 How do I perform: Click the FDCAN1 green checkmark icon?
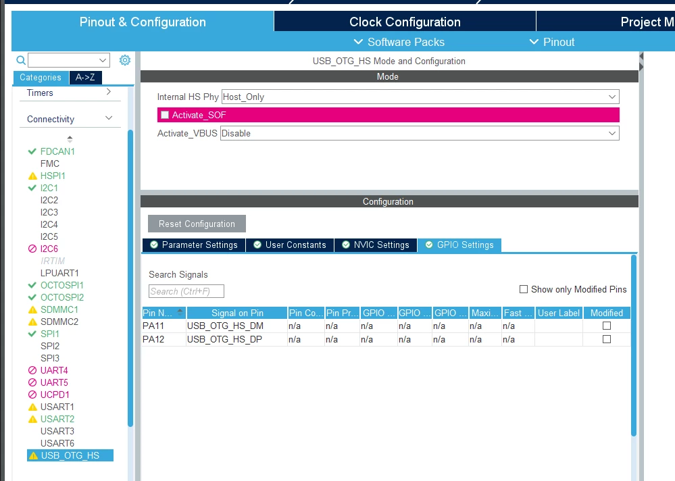(x=32, y=151)
